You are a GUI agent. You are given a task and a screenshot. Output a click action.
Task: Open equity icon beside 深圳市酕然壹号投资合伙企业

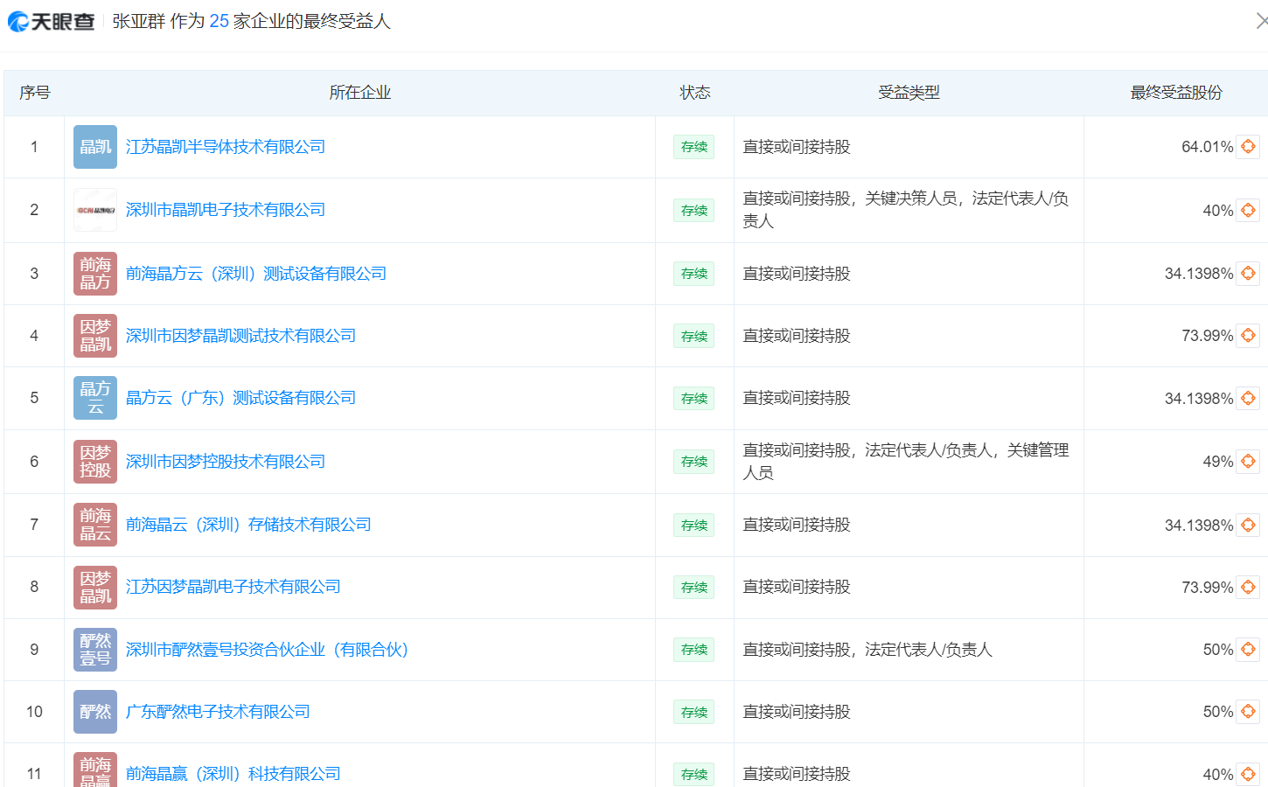tap(1248, 649)
